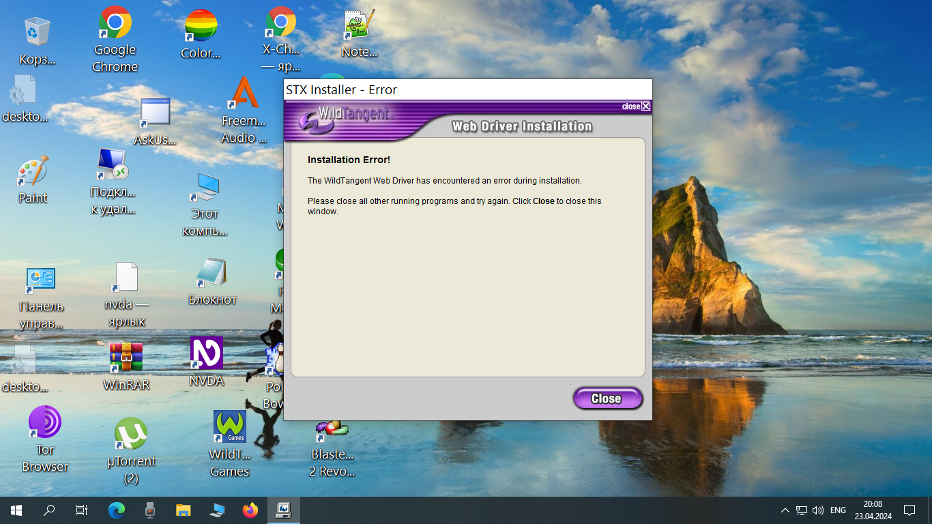Viewport: 932px width, 524px height.
Task: Select the Блокнот notepad shortcut
Action: click(x=212, y=281)
